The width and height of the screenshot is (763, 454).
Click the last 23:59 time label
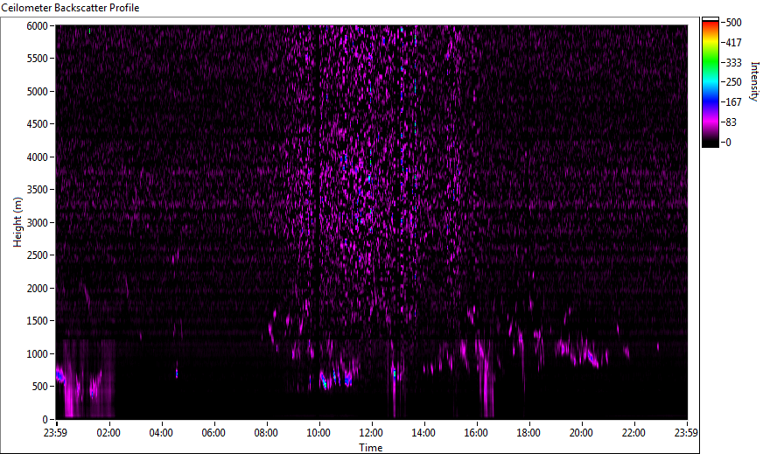687,433
